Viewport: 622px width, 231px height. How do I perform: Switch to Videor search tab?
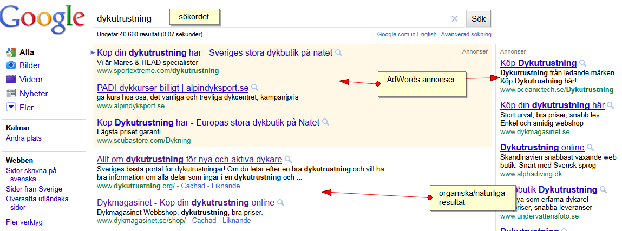[x=31, y=79]
